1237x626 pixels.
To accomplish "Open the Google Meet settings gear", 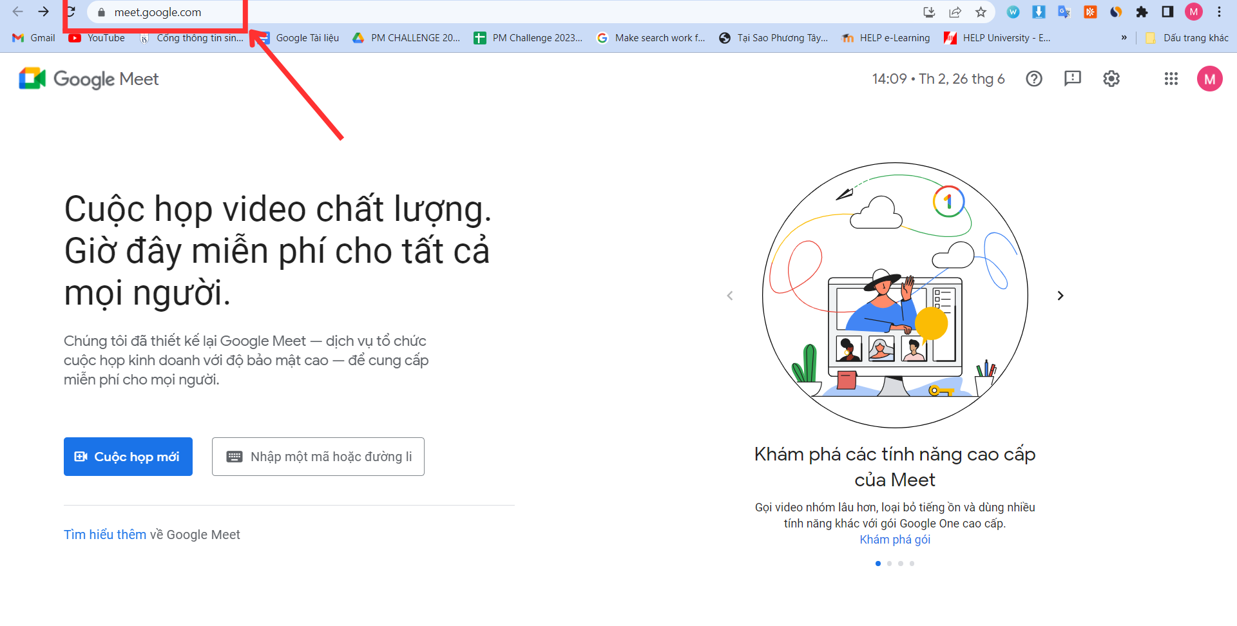I will point(1111,79).
